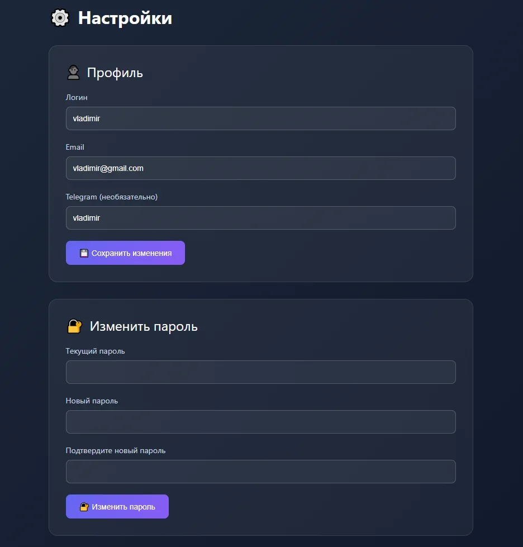This screenshot has width=523, height=547.
Task: Click the padlock icon inside the Изменить пароль button
Action: pyautogui.click(x=84, y=507)
